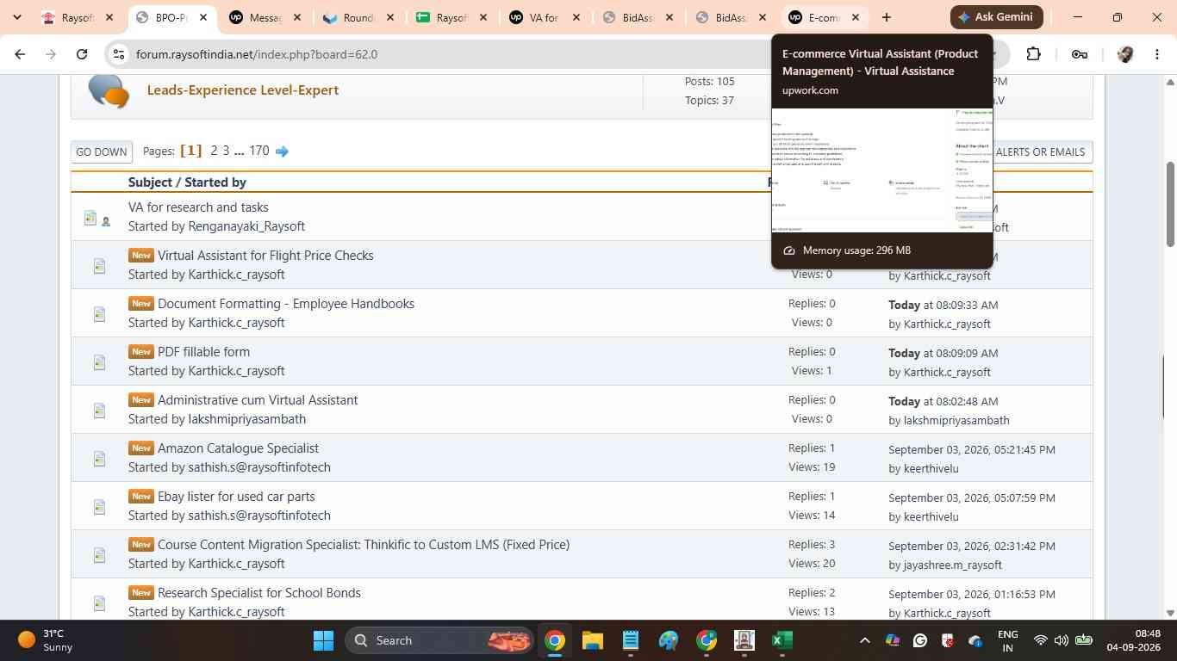Click the browser reload page icon

click(82, 54)
